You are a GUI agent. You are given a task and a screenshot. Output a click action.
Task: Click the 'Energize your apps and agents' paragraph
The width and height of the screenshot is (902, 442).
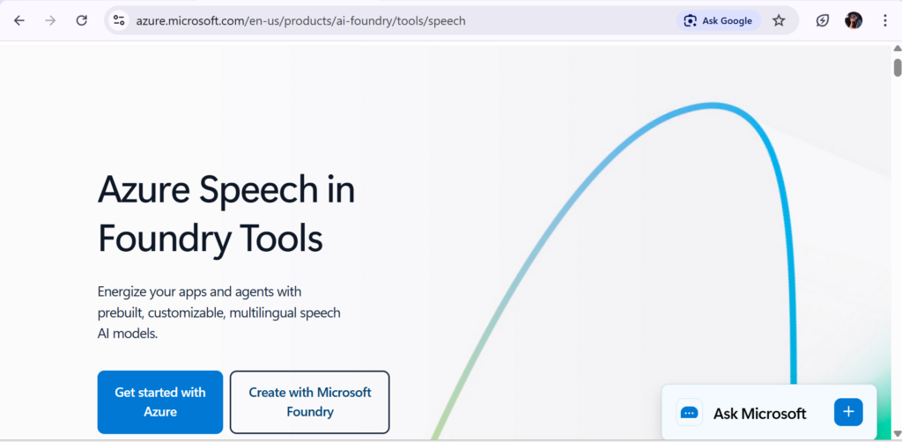tap(219, 313)
